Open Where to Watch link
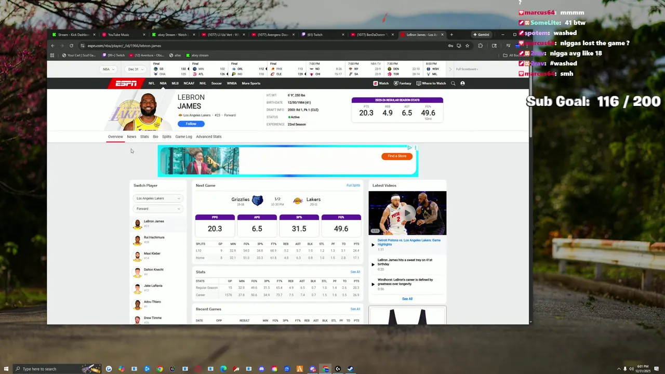665x374 pixels. (431, 83)
